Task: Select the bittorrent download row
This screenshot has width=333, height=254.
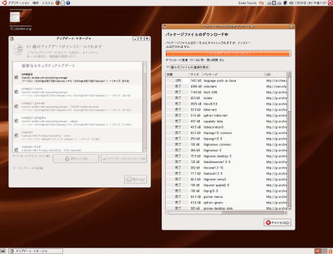Action: point(226,110)
